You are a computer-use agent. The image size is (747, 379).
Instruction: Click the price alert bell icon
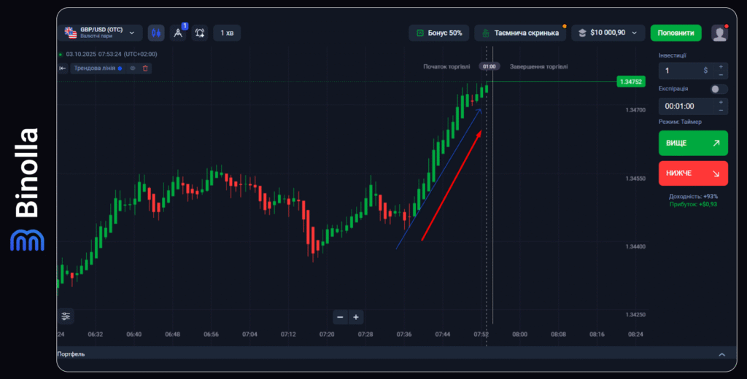pos(201,33)
